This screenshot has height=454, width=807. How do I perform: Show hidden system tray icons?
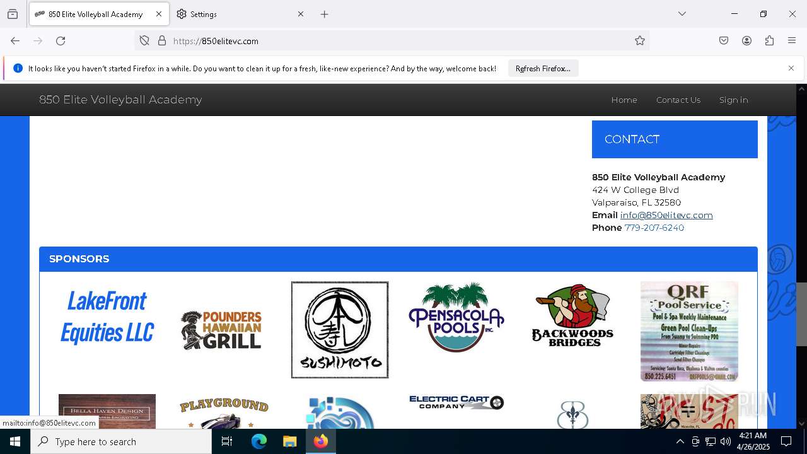(x=680, y=441)
